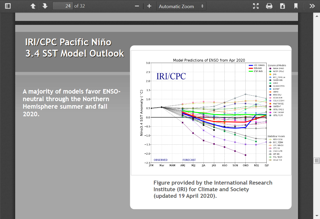Click the page number field showing 24

63,6
